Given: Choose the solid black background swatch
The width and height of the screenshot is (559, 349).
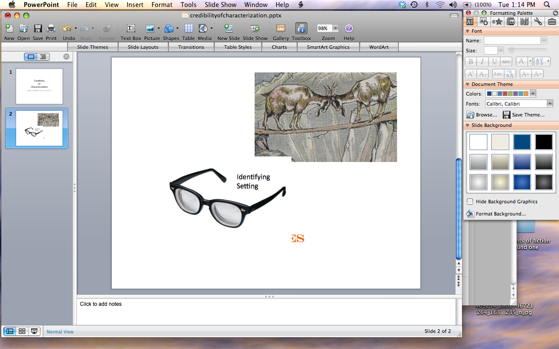Looking at the screenshot, I should [x=544, y=142].
